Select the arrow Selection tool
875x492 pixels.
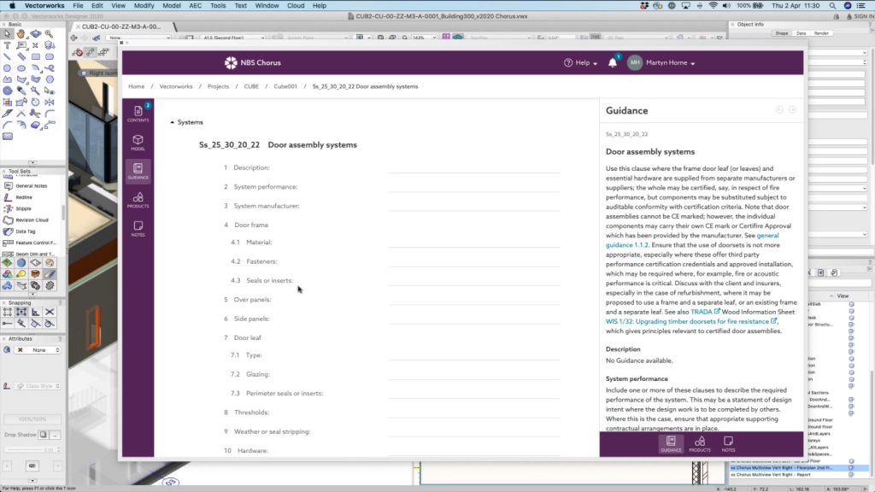coord(7,34)
